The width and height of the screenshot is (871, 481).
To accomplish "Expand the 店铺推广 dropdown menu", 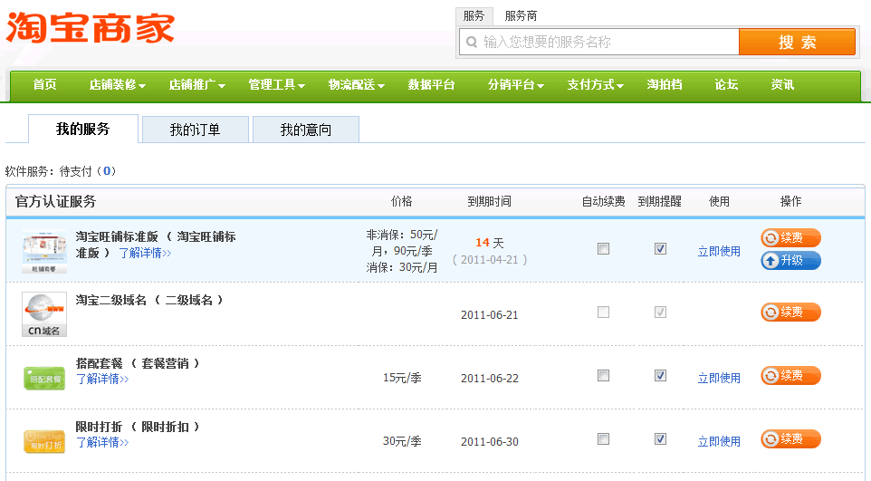I will tap(196, 84).
